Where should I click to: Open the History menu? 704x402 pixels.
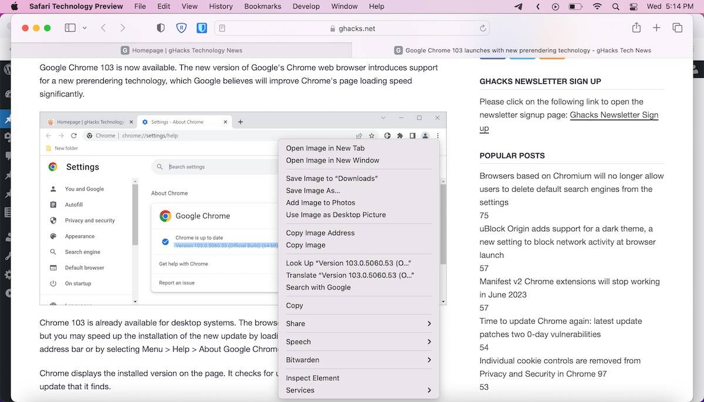coord(221,6)
